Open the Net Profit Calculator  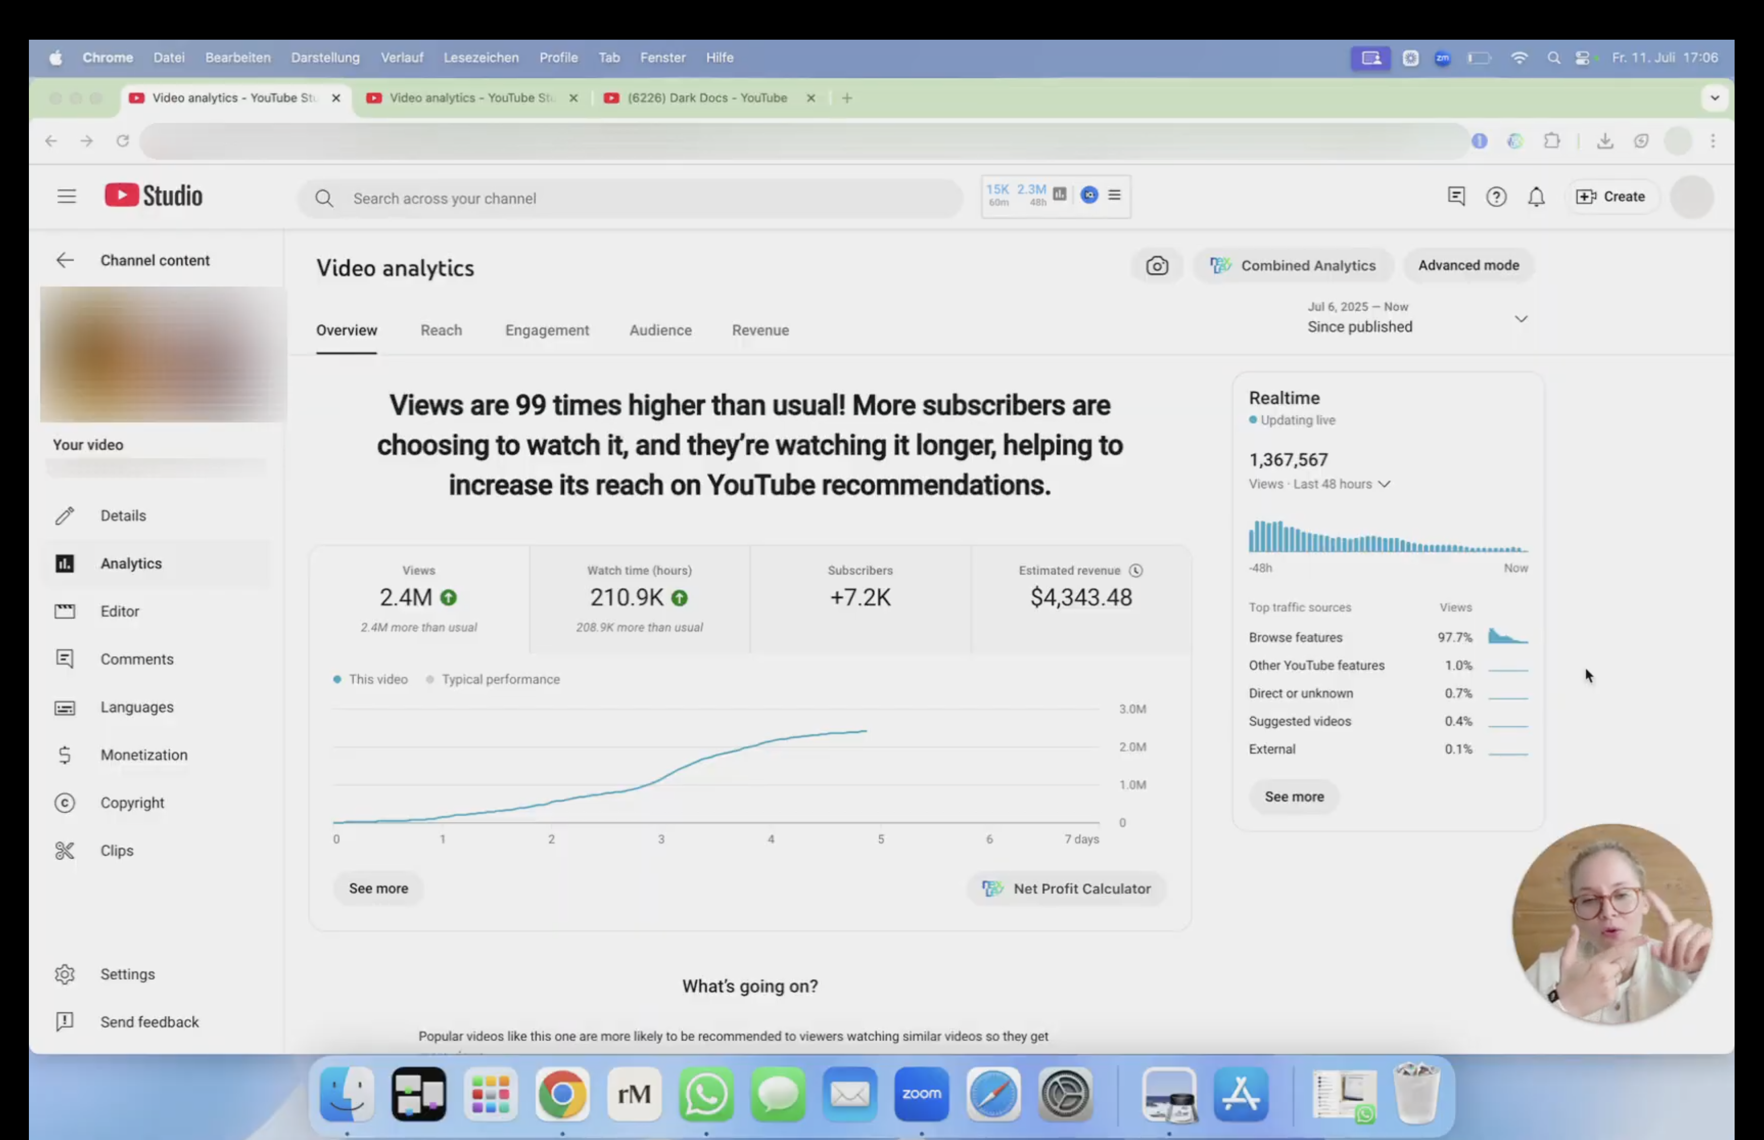coord(1066,888)
